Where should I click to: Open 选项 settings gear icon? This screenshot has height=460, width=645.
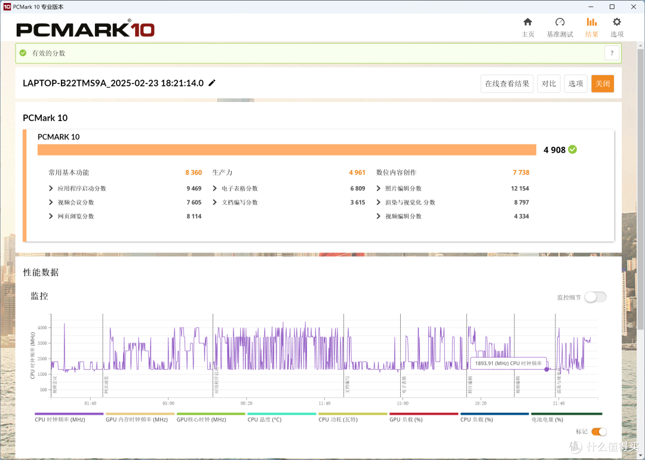[x=616, y=22]
